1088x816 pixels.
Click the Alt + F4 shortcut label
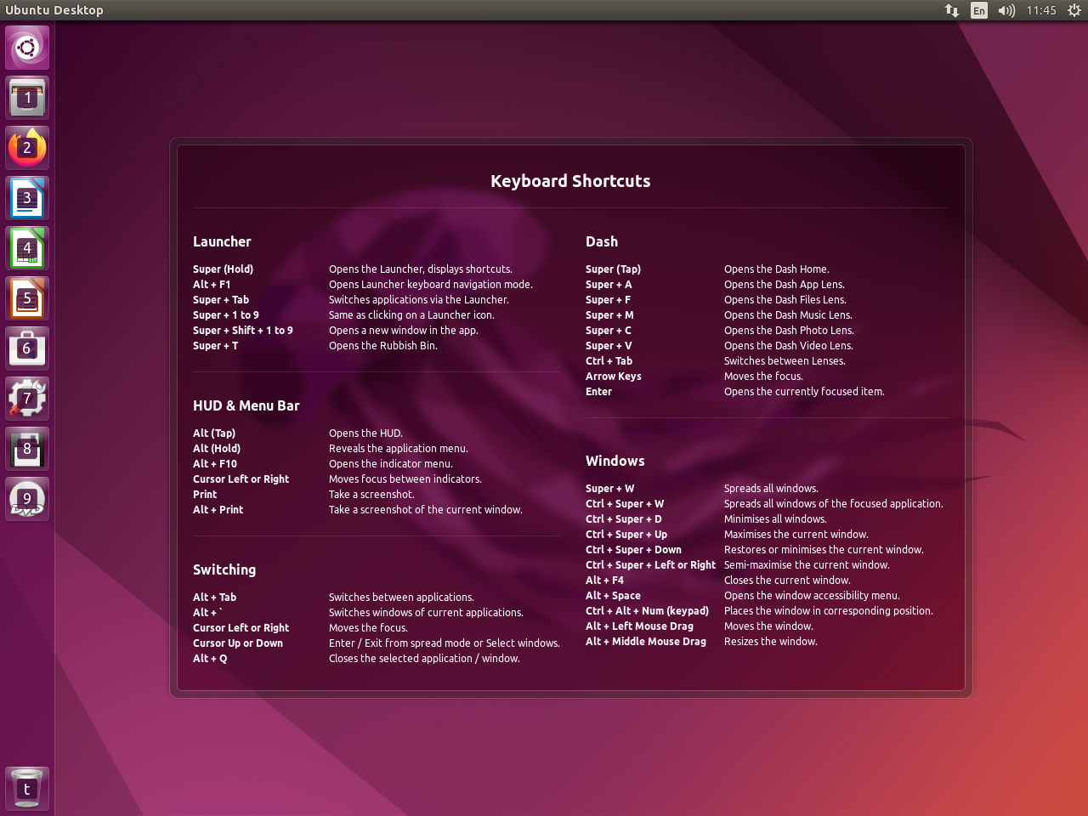pyautogui.click(x=604, y=581)
